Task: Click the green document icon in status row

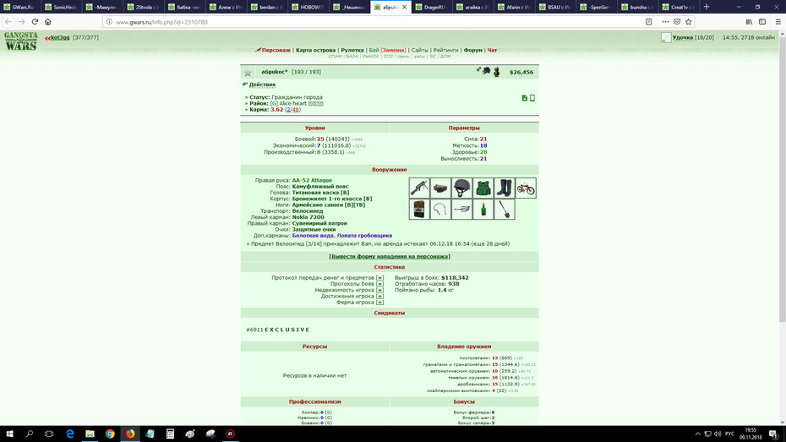Action: coord(524,98)
